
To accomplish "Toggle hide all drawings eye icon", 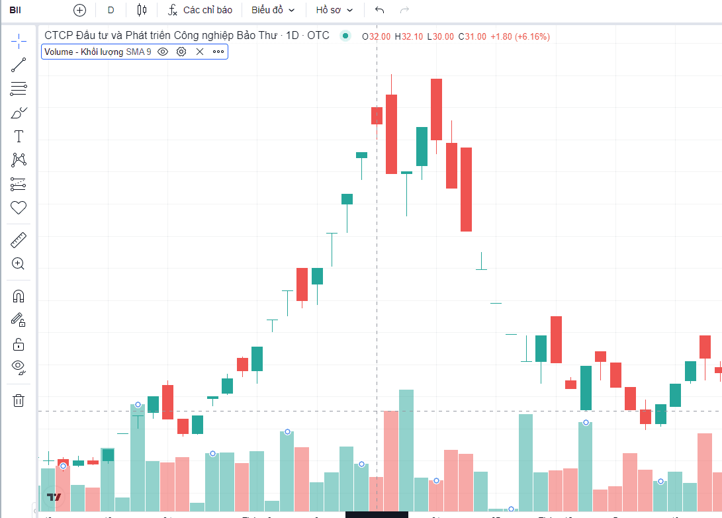I will click(x=19, y=367).
